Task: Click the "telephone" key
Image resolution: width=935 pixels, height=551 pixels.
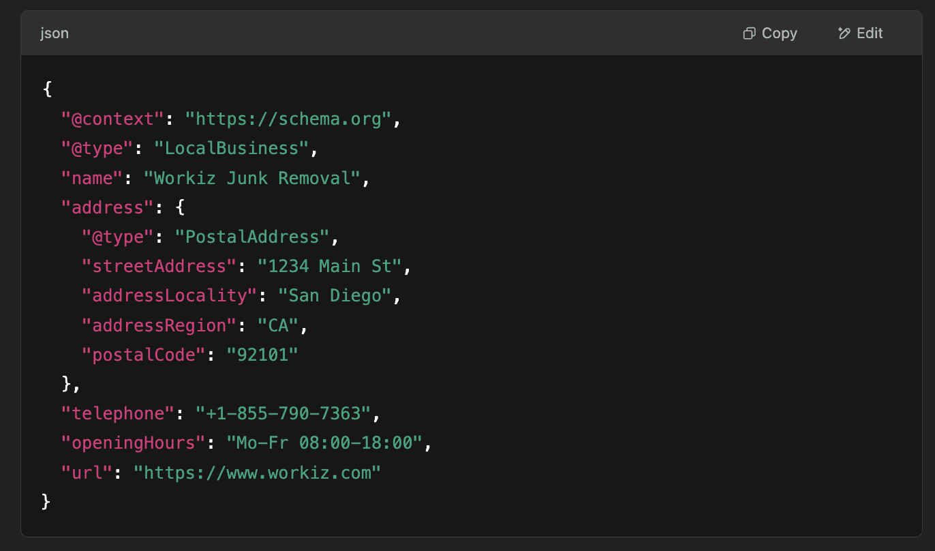Action: [118, 413]
